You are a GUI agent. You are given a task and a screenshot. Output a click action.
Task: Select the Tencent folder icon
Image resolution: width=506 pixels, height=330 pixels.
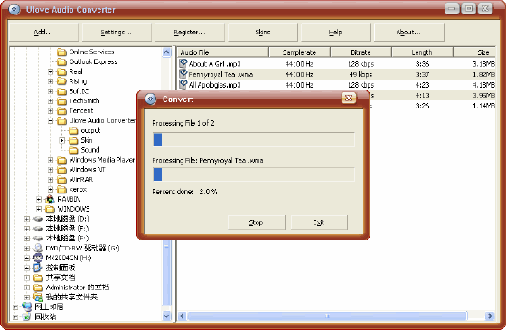click(x=61, y=111)
